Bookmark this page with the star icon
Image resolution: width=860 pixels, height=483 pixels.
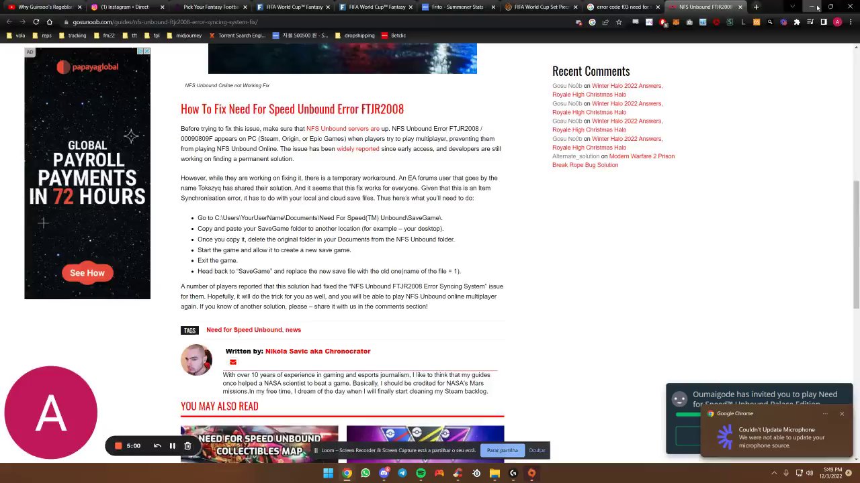click(619, 21)
